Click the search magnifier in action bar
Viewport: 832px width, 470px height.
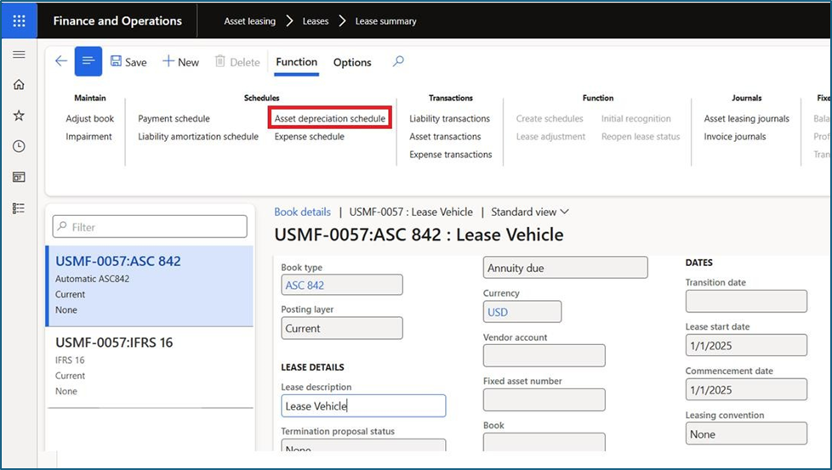point(398,61)
